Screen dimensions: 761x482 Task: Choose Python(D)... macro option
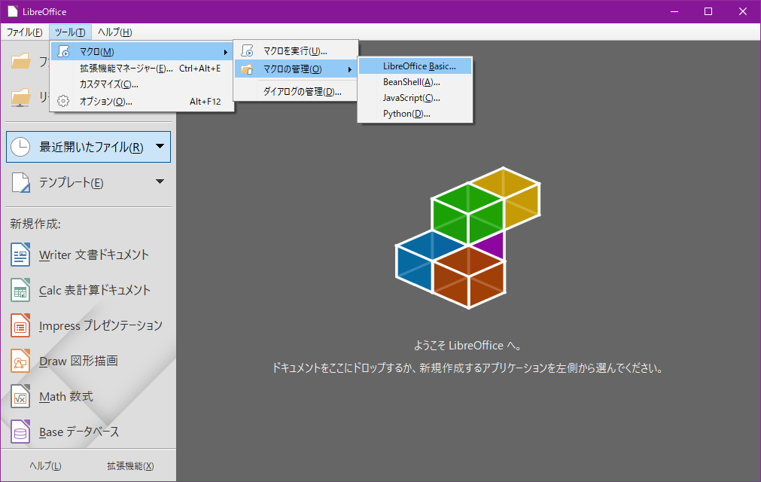pyautogui.click(x=406, y=114)
